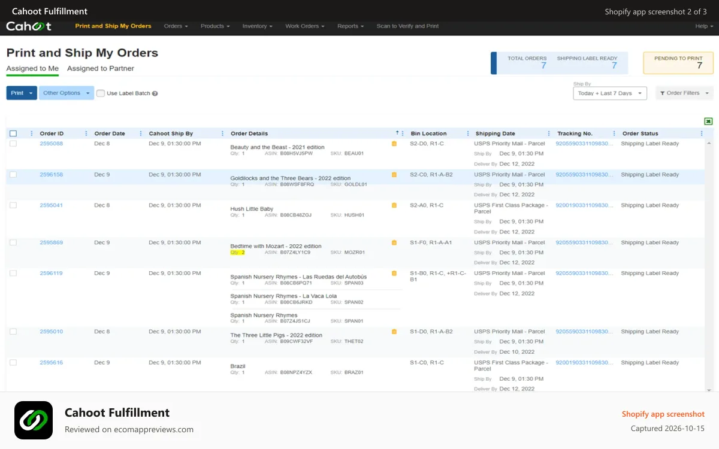Open the yellow note icon for Beauty and the Beast
Viewport: 719px width, 449px height.
point(394,144)
